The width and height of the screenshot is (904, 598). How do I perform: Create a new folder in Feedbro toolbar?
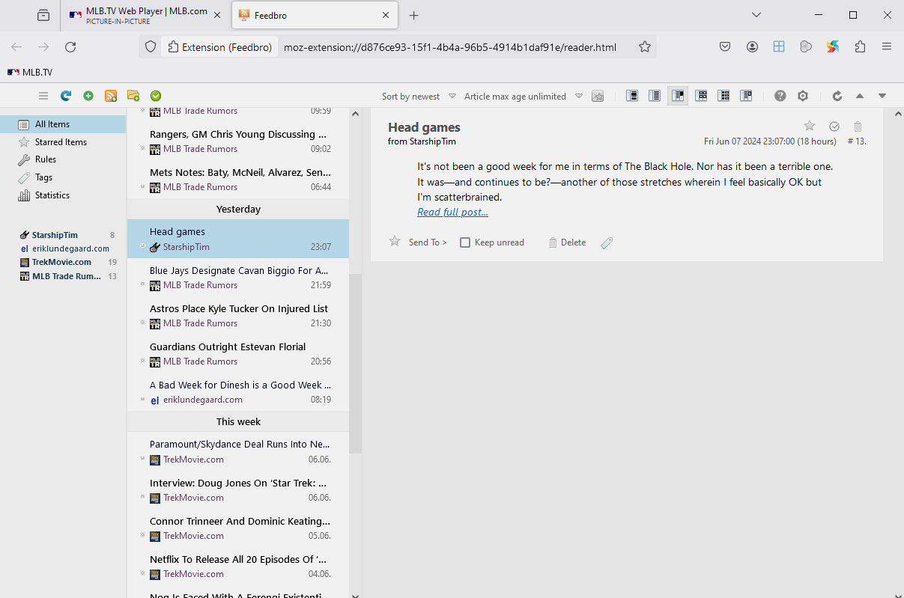click(133, 96)
